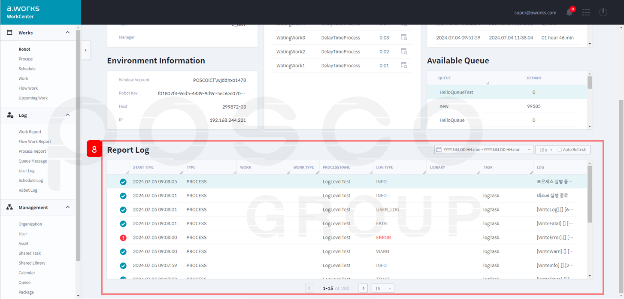
Task: Open the task list icon in header
Action: tap(586, 12)
